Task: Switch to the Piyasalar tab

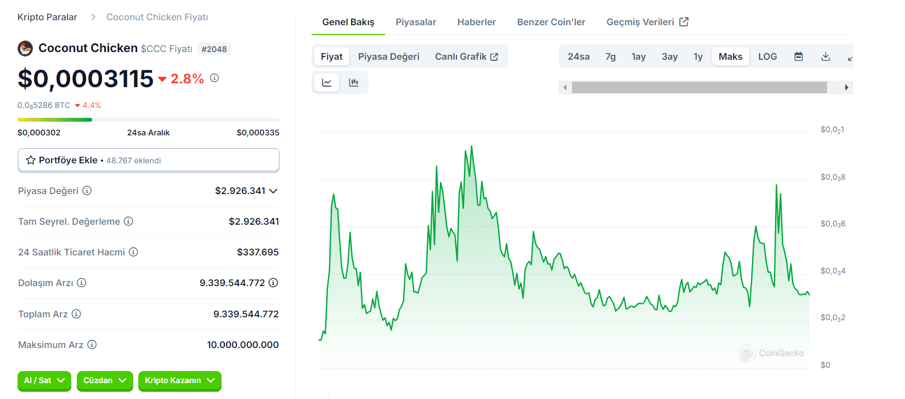Action: click(416, 22)
